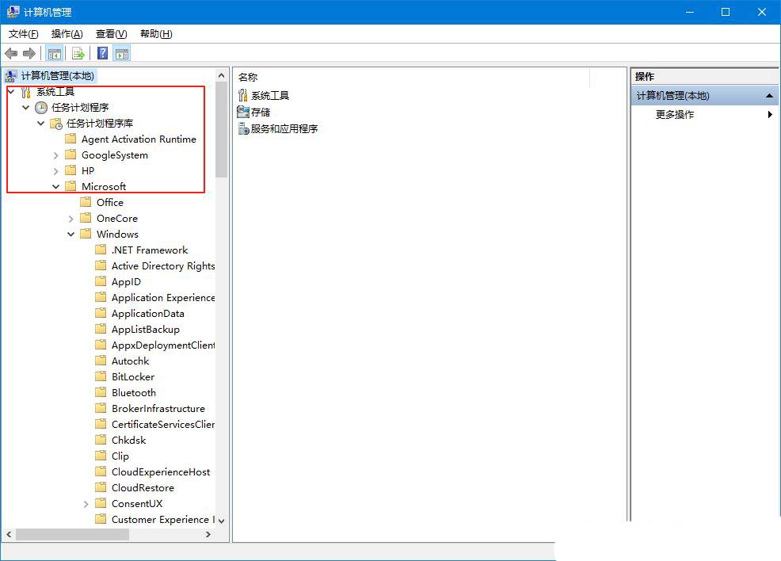The image size is (781, 561).
Task: Click the 系统工具 icon in the center list
Action: (x=242, y=95)
